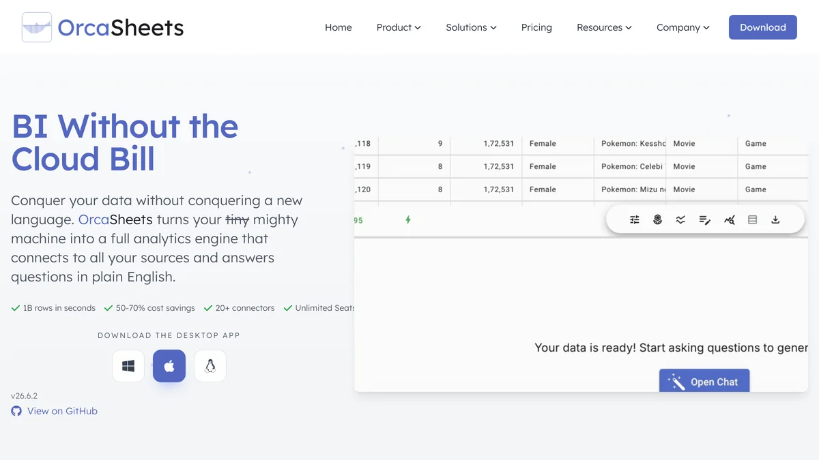This screenshot has width=819, height=460.
Task: Click the '50-70% cost savings' text
Action: coord(156,308)
